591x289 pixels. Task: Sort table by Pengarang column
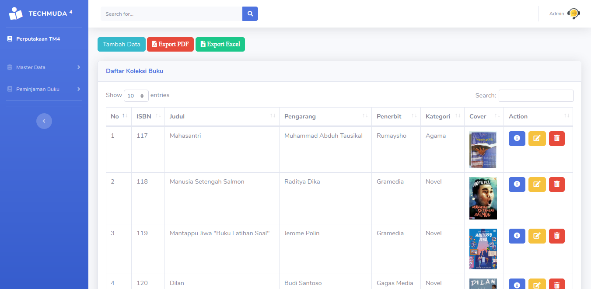(x=325, y=116)
